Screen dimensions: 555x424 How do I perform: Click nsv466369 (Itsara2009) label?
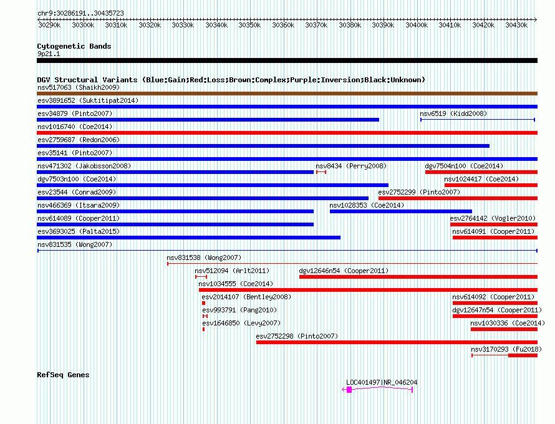coord(79,205)
